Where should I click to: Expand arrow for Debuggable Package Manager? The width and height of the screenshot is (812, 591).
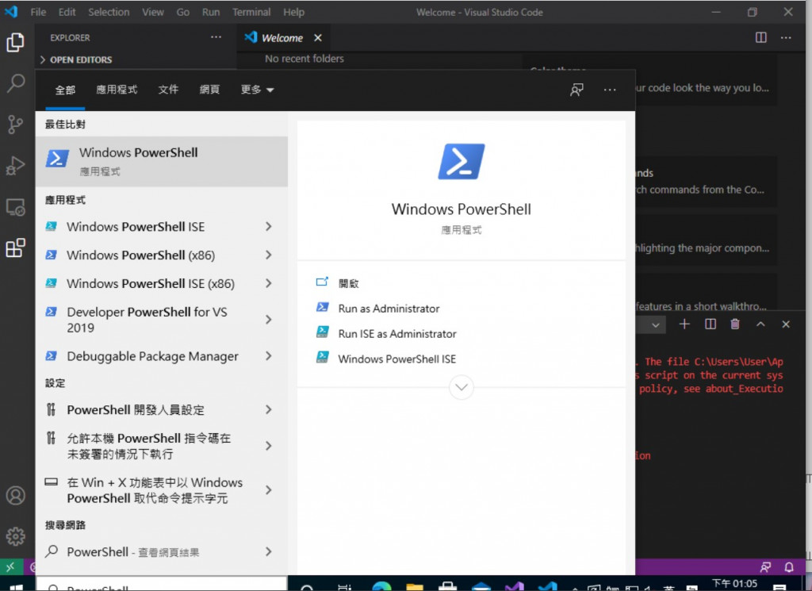(268, 356)
